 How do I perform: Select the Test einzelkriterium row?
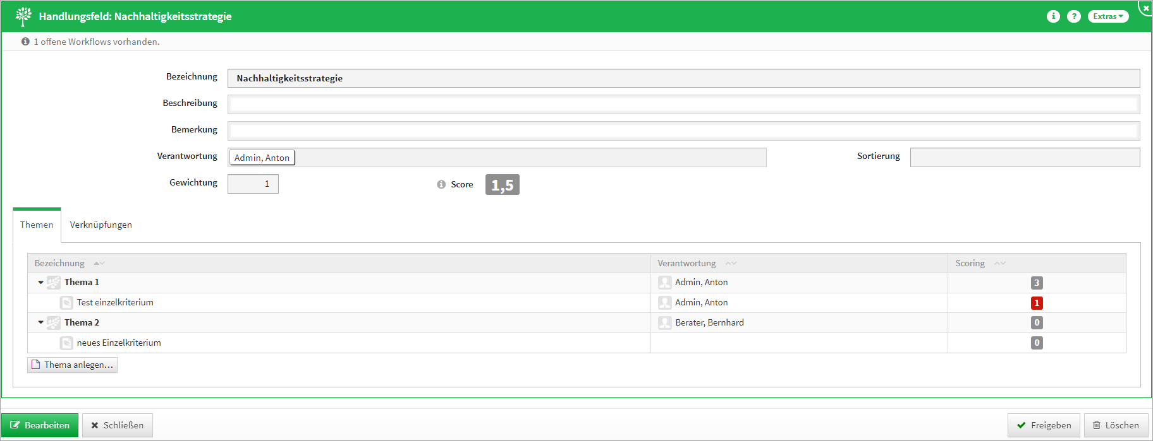[576, 303]
